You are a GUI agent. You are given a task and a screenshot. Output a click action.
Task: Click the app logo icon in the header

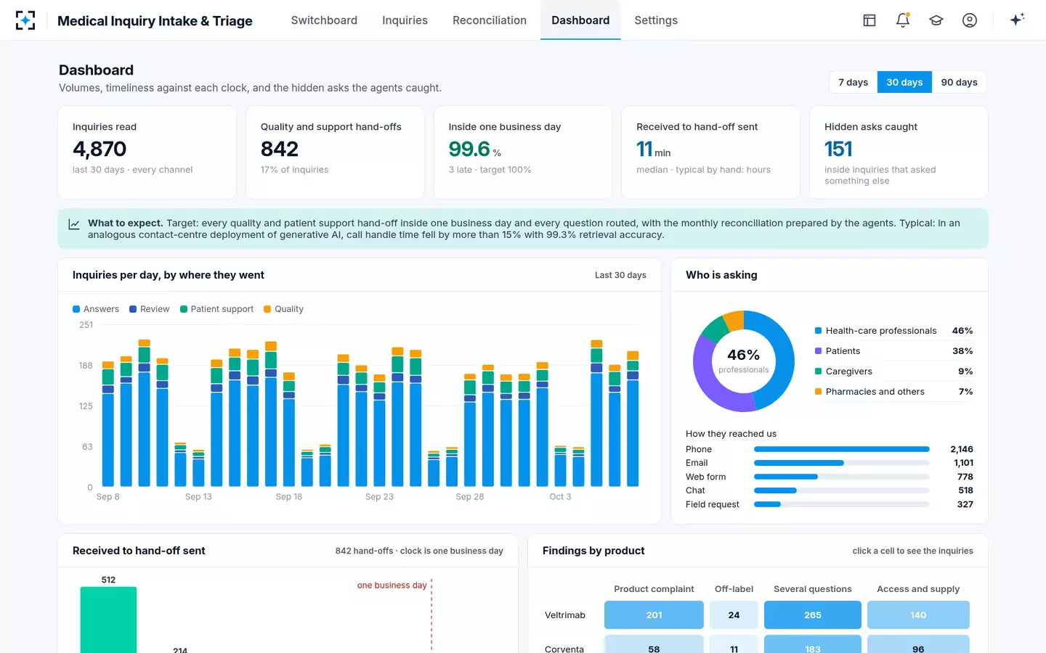point(25,20)
